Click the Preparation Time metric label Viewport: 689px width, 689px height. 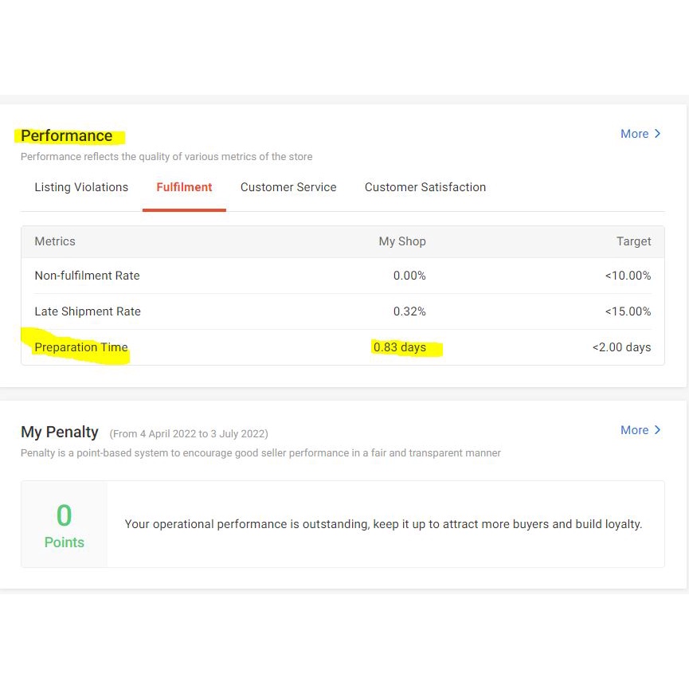(81, 347)
